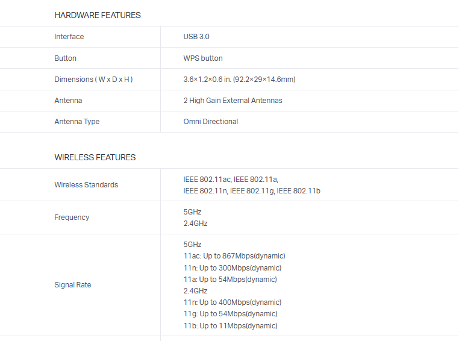This screenshot has width=459, height=341.
Task: Click the 11b: Up to 11Mbps(dynamic) line
Action: click(x=230, y=326)
